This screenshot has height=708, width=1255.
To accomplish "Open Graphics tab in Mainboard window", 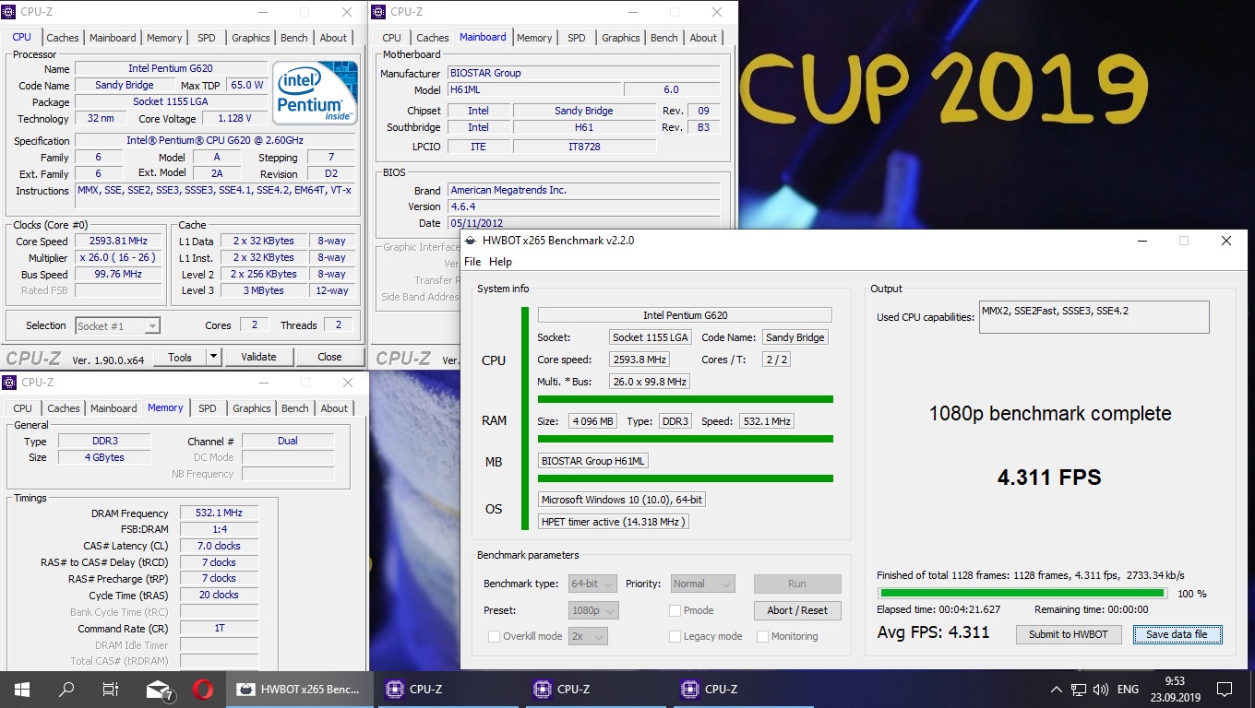I will (x=621, y=38).
